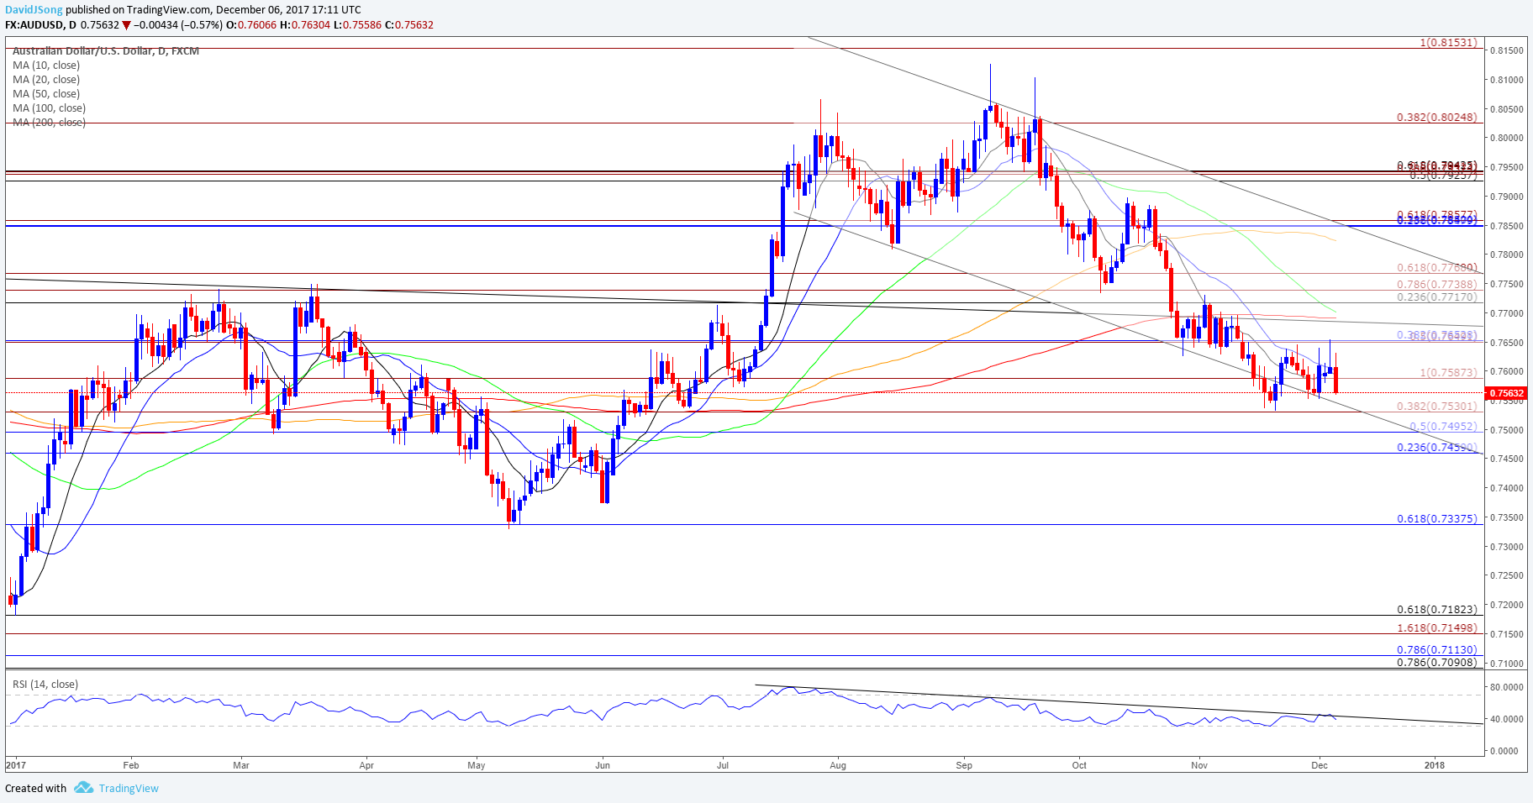Click the Apr label on time axis
The width and height of the screenshot is (1533, 803).
(x=366, y=765)
